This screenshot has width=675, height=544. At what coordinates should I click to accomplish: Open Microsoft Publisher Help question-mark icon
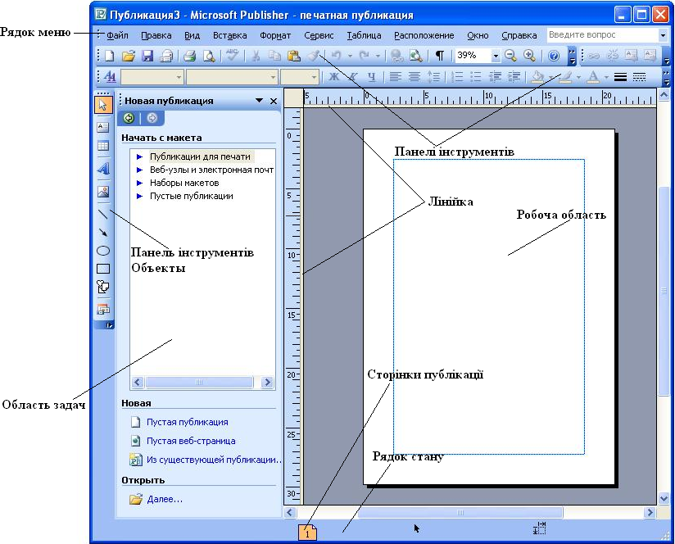[554, 56]
